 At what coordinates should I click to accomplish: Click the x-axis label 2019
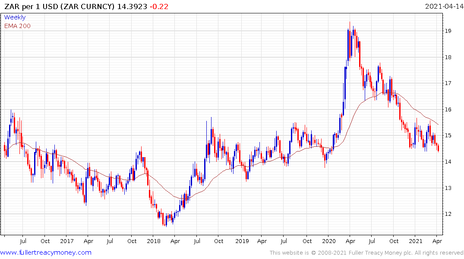pos(242,241)
